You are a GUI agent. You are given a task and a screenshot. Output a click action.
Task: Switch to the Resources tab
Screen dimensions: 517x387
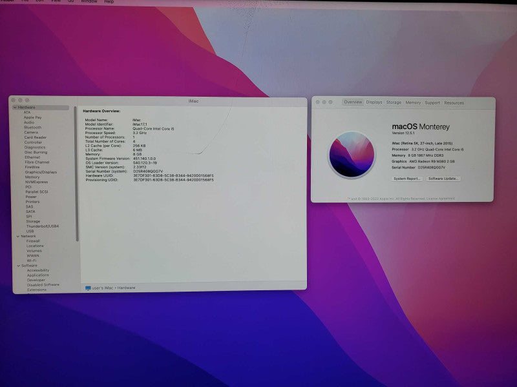(454, 103)
